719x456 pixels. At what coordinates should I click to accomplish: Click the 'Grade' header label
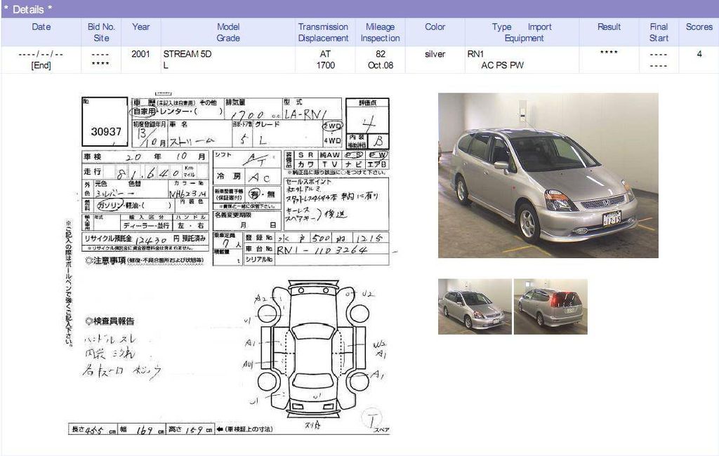(x=228, y=38)
